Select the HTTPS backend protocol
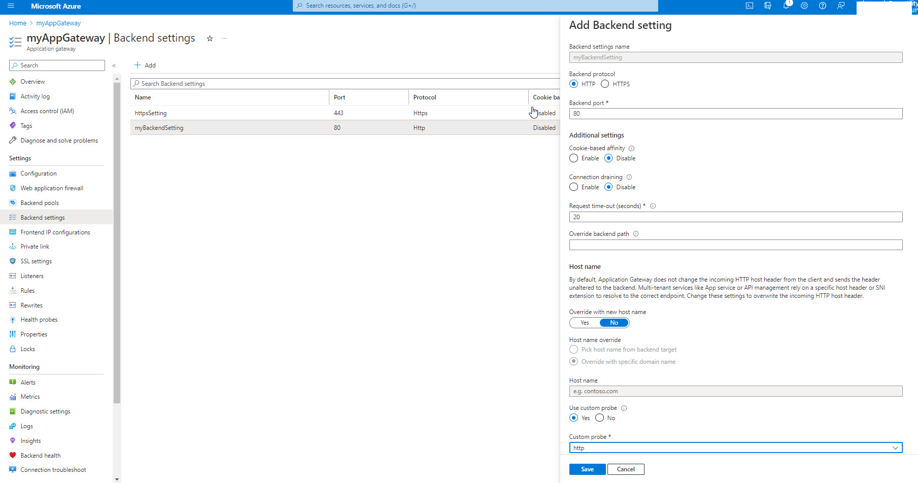Image resolution: width=918 pixels, height=483 pixels. pos(605,84)
